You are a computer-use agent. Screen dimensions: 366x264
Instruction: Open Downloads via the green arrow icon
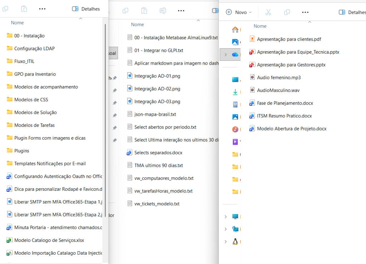[235, 92]
